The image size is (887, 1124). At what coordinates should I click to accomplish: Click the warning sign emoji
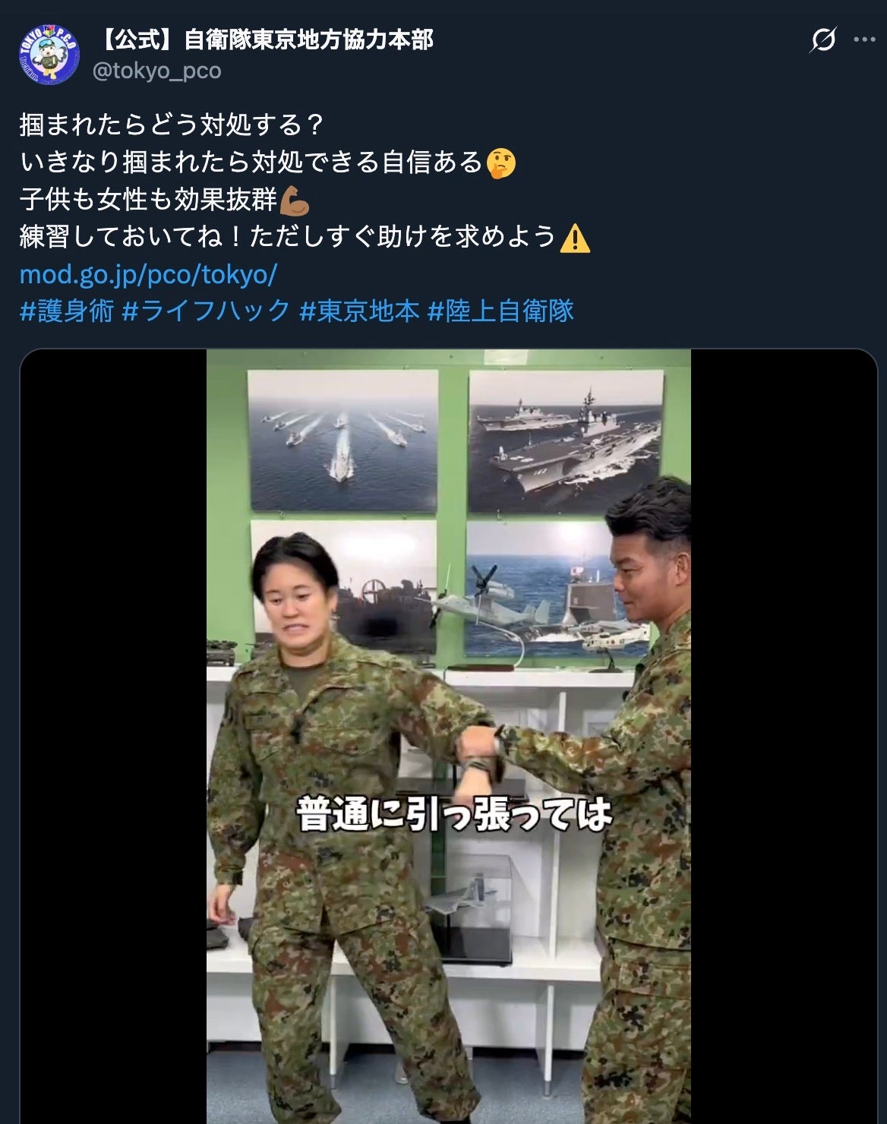[575, 238]
